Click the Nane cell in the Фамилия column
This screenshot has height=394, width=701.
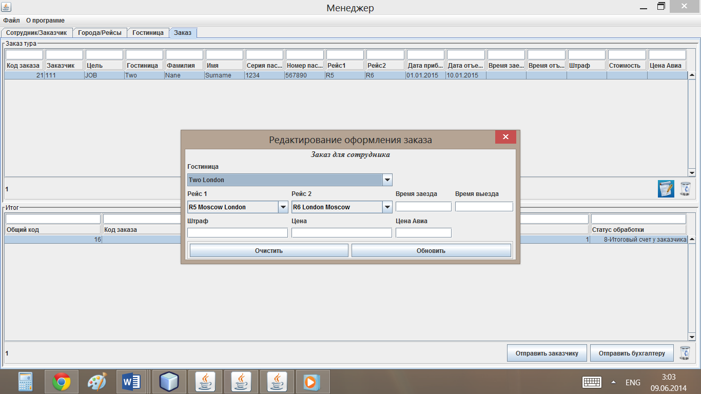point(184,75)
